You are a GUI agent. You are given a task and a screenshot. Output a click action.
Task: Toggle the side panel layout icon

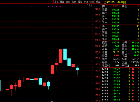(x=91, y=5)
